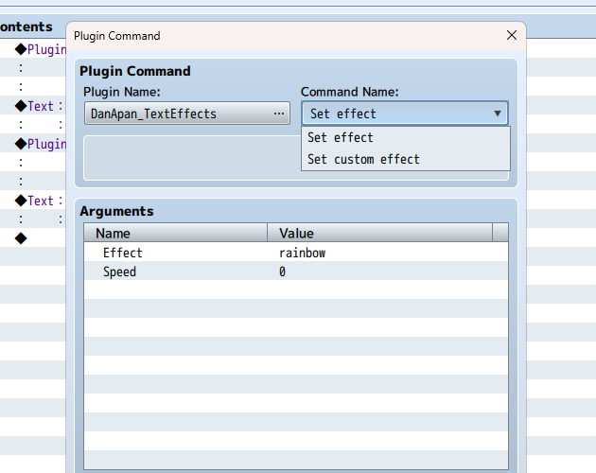Click the Name column header
Image resolution: width=596 pixels, height=473 pixels.
[176, 233]
